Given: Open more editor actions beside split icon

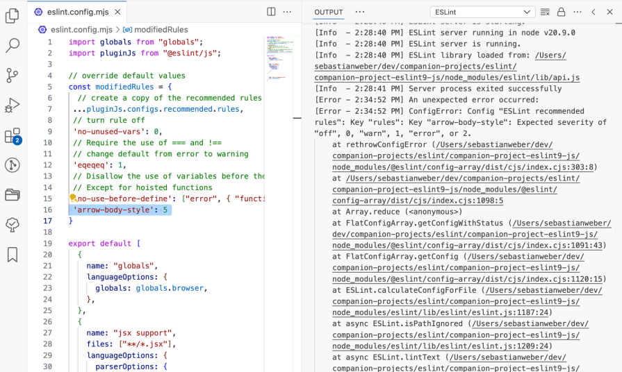Looking at the screenshot, I should (288, 12).
